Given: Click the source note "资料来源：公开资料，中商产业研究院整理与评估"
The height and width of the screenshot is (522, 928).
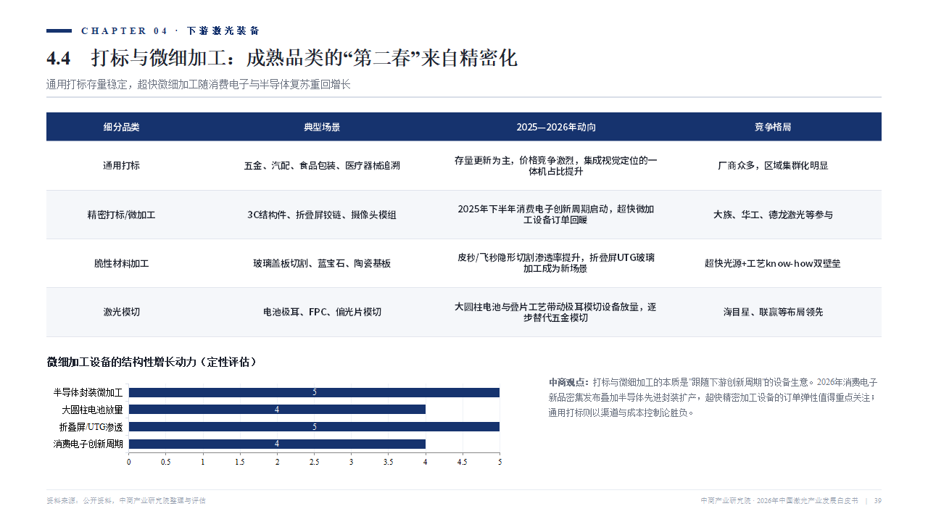Looking at the screenshot, I should point(126,501).
